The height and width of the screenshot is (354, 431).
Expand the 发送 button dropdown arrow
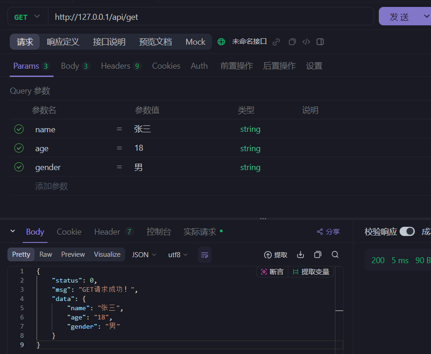[x=426, y=17]
